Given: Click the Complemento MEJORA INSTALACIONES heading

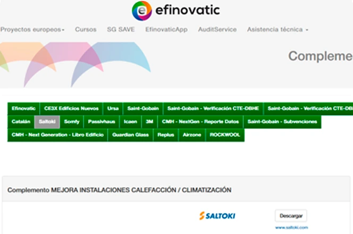Looking at the screenshot, I should click(119, 190).
